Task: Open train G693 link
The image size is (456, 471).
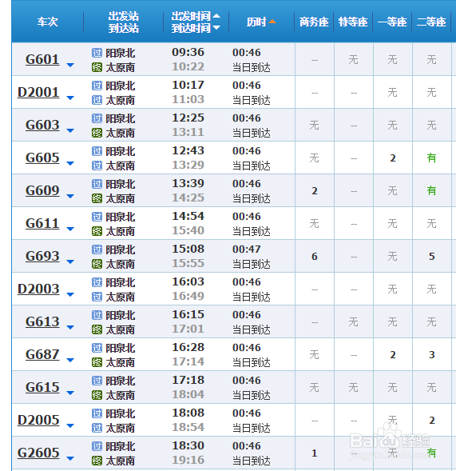Action: click(x=42, y=256)
